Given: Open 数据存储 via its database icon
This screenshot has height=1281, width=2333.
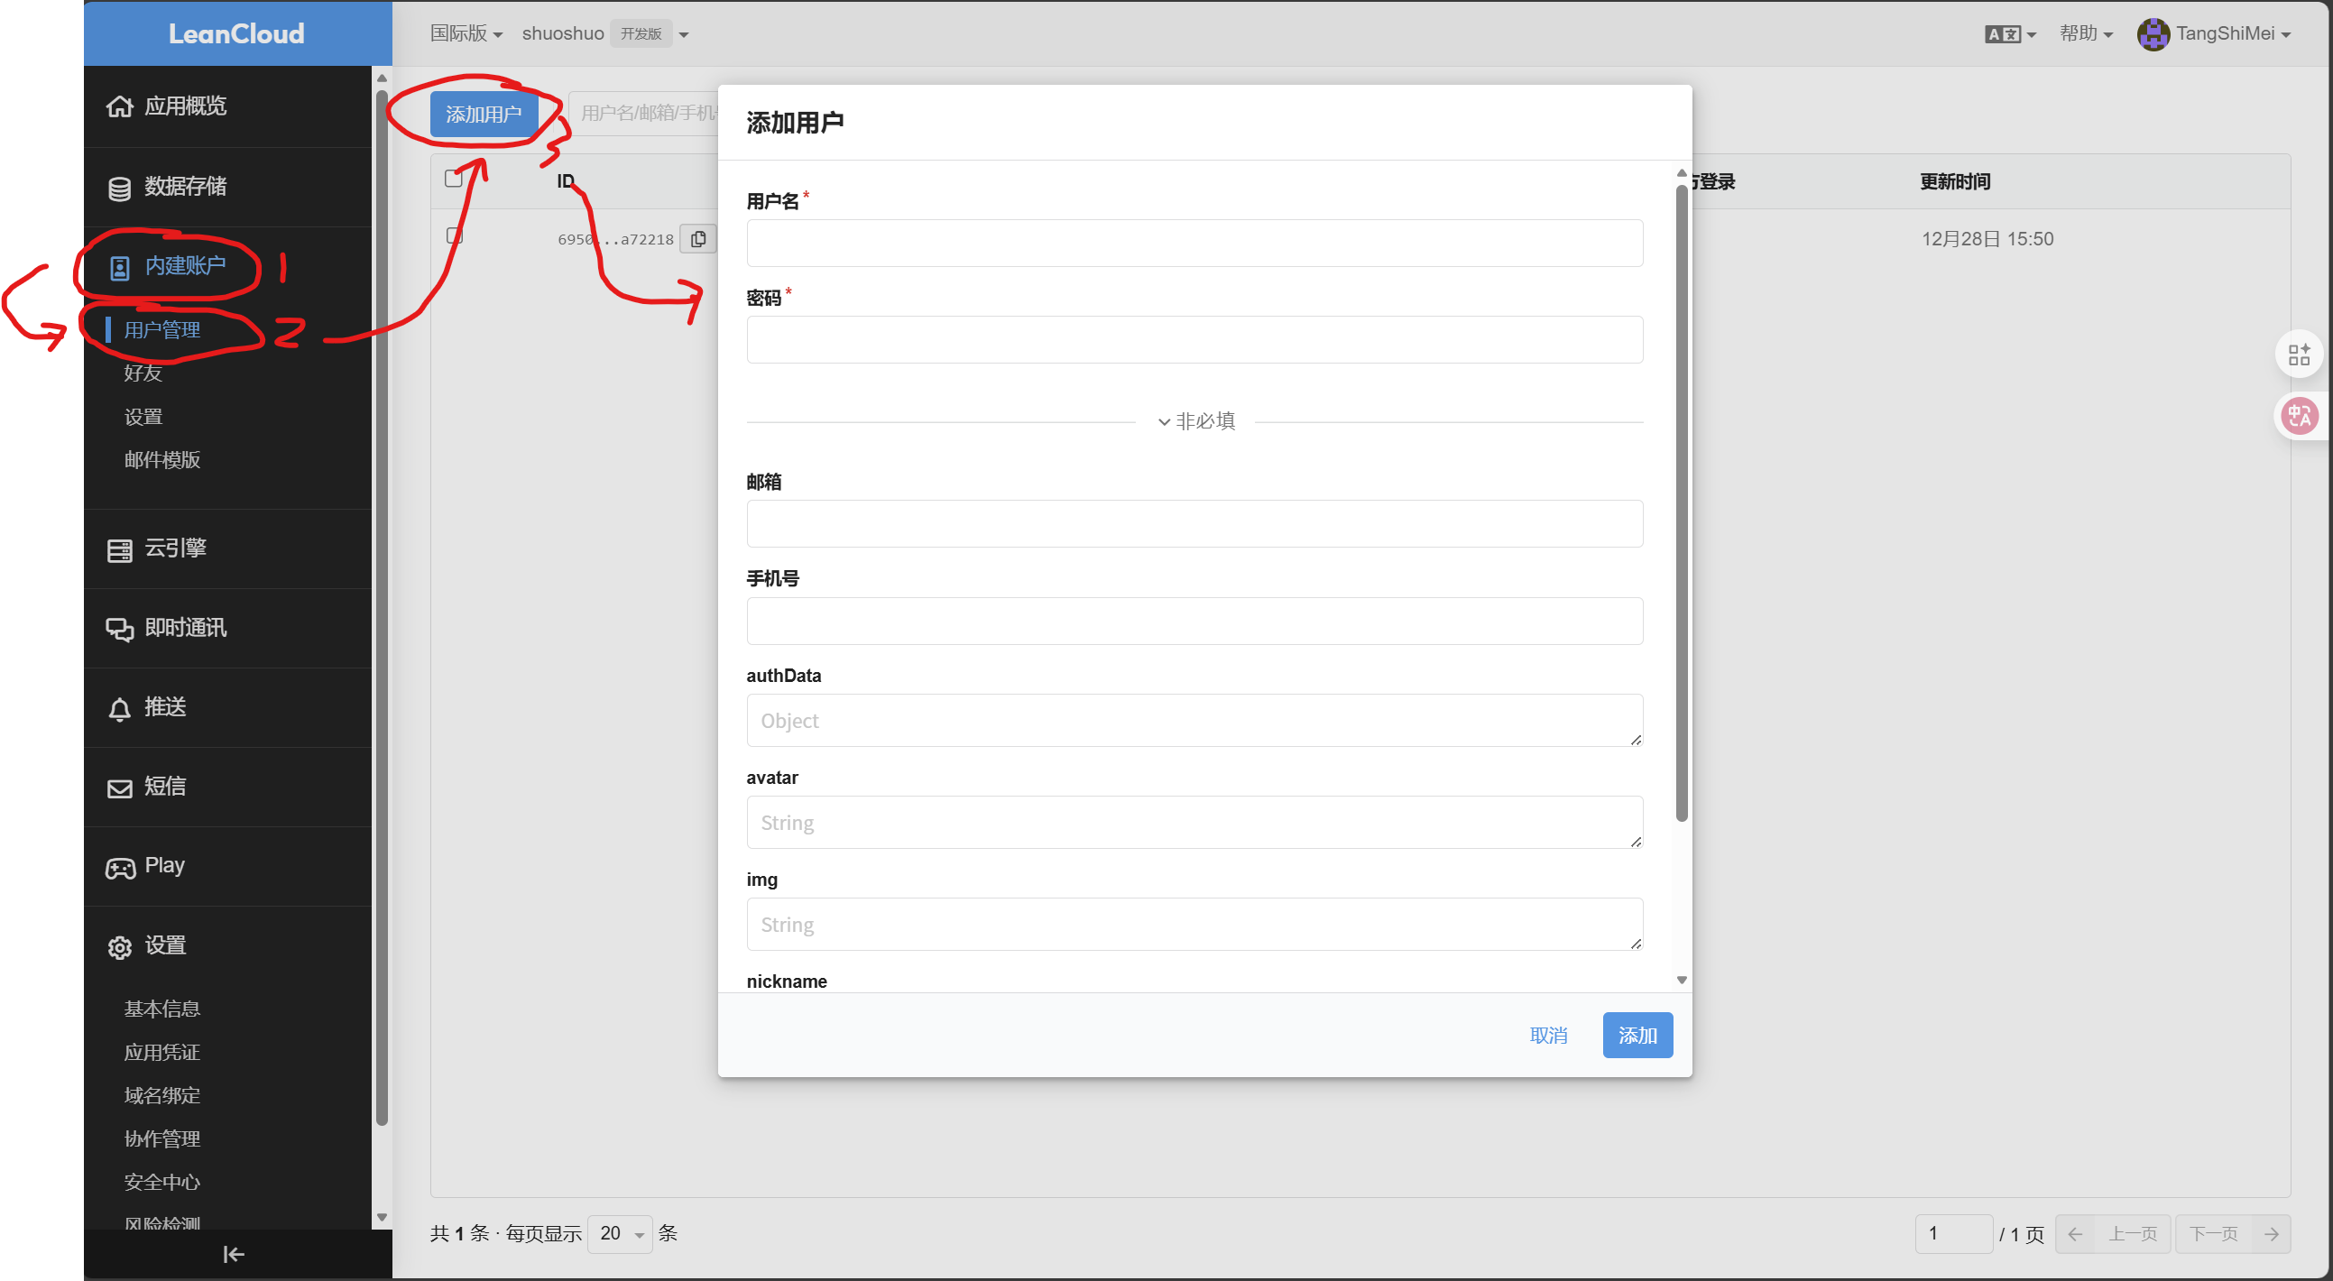Looking at the screenshot, I should [x=120, y=188].
